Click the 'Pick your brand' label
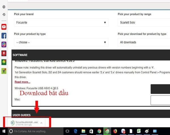This screenshot has width=170, height=135. [x=24, y=14]
